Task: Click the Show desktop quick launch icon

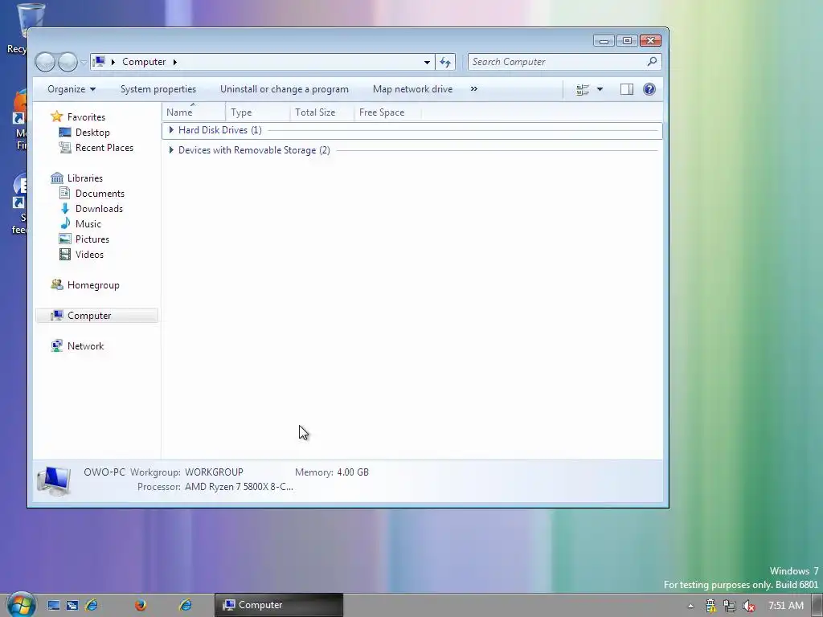Action: pyautogui.click(x=54, y=605)
